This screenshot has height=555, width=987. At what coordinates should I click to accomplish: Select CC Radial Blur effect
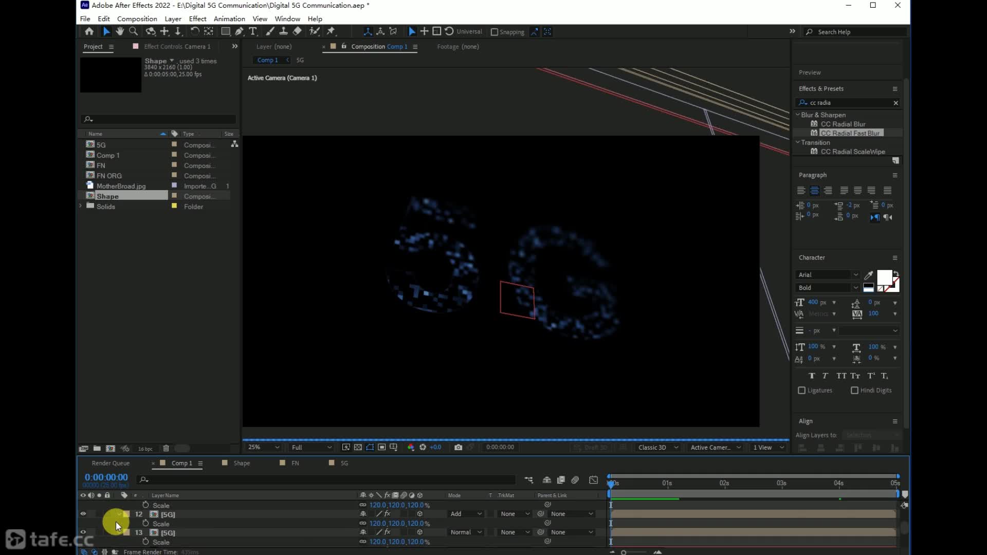pos(843,124)
